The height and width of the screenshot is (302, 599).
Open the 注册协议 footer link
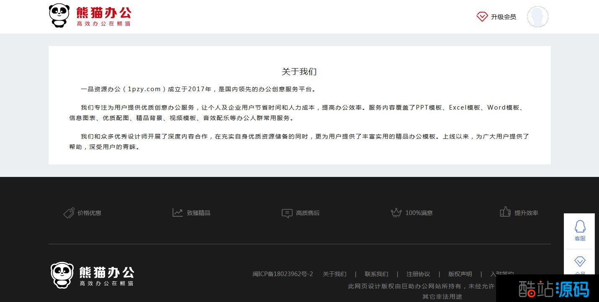[418, 274]
